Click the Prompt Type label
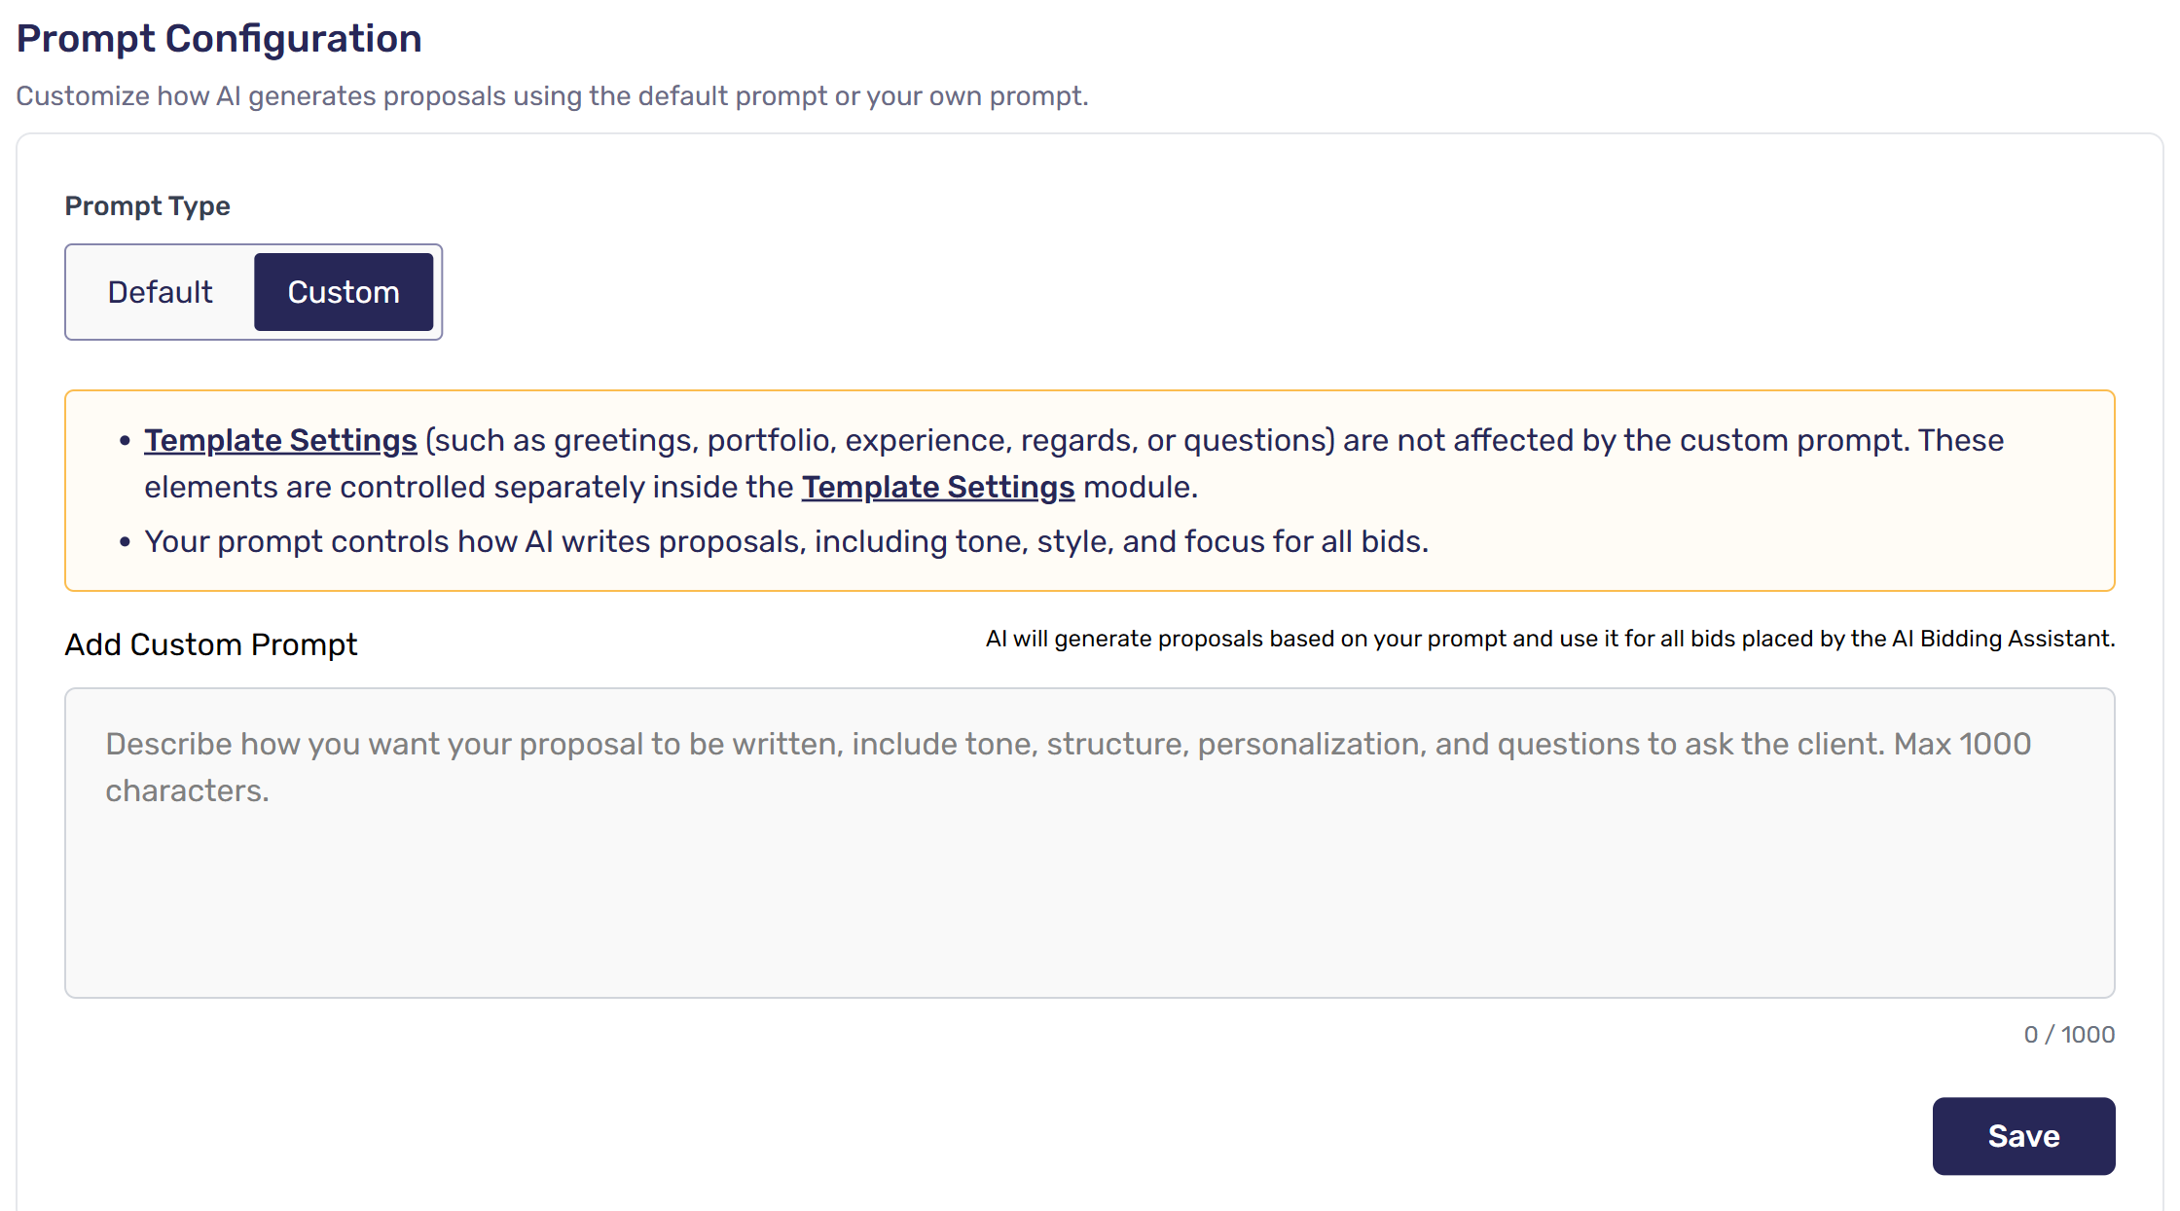This screenshot has width=2180, height=1211. 147,206
